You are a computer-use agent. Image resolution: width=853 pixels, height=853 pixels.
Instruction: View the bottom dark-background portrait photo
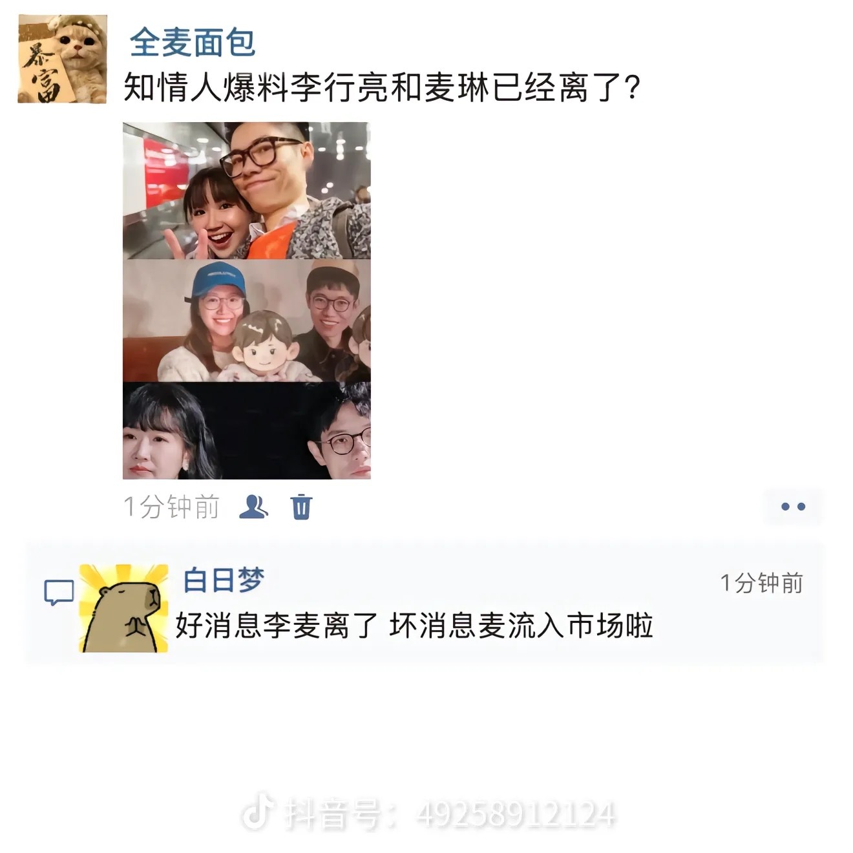click(247, 430)
